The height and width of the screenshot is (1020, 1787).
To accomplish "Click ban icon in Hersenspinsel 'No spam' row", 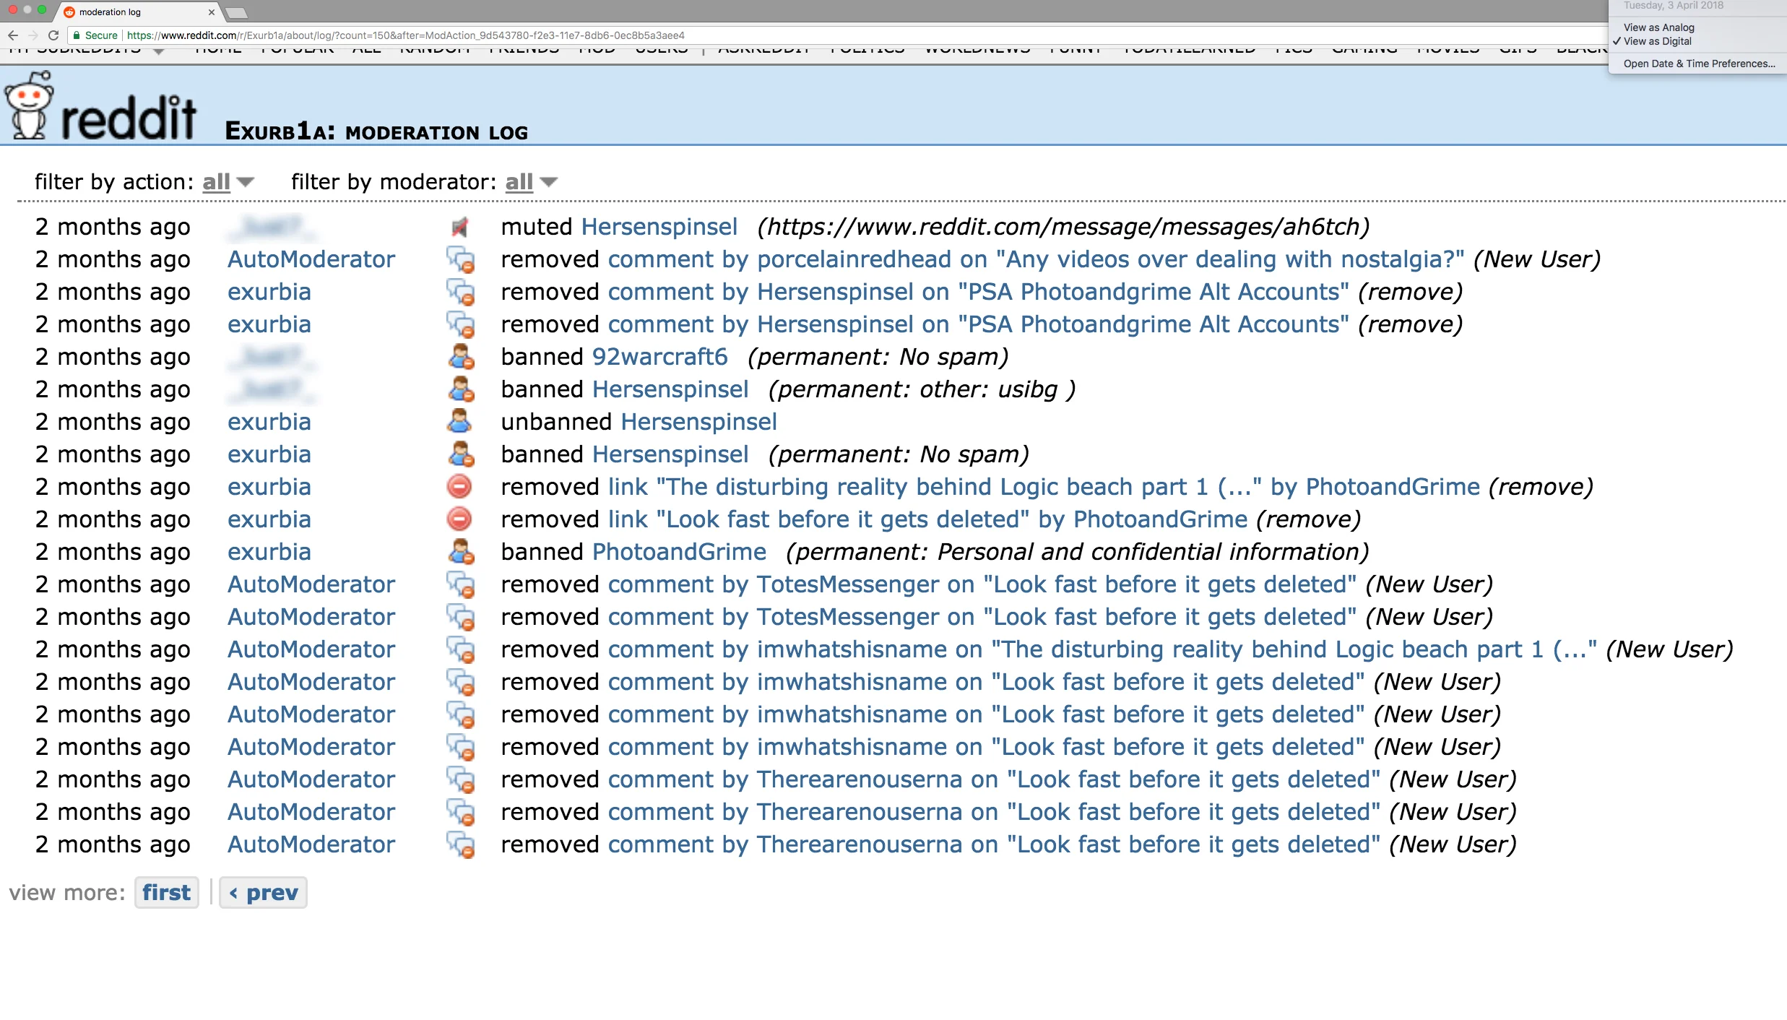I will coord(461,454).
